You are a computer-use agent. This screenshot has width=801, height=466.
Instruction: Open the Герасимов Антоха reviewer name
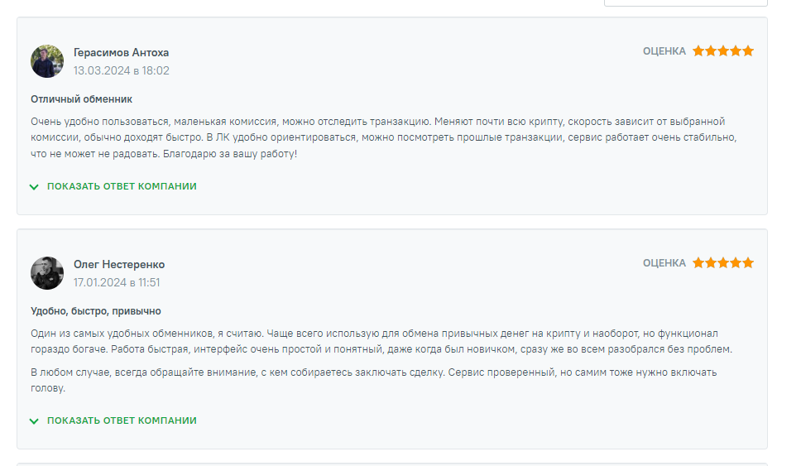coord(121,53)
